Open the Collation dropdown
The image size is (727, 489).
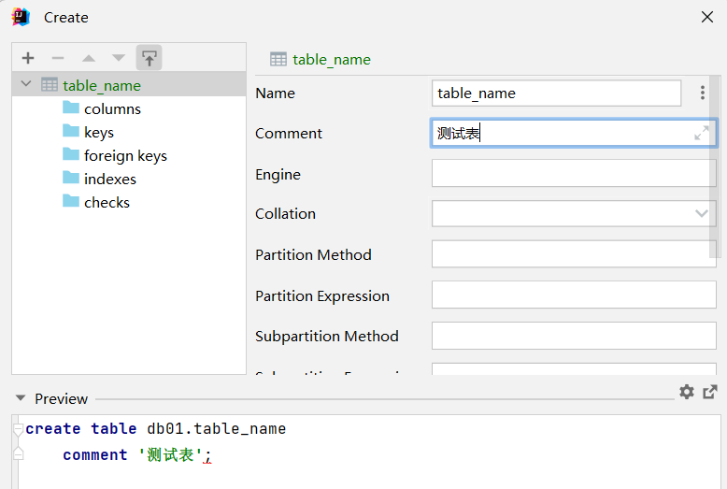(702, 214)
